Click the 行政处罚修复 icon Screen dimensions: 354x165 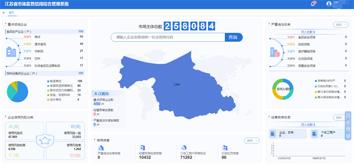(225, 148)
